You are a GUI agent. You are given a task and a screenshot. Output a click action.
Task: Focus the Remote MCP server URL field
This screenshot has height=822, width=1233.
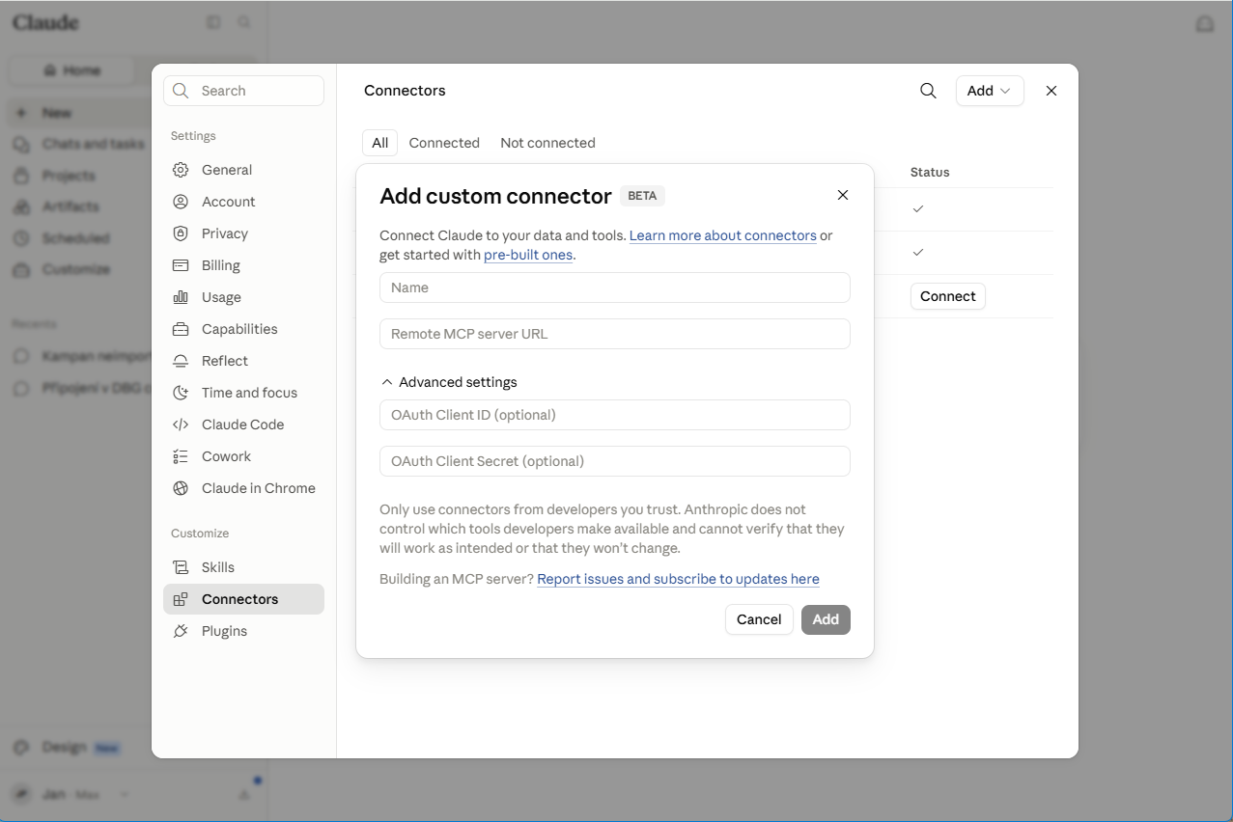[615, 334]
